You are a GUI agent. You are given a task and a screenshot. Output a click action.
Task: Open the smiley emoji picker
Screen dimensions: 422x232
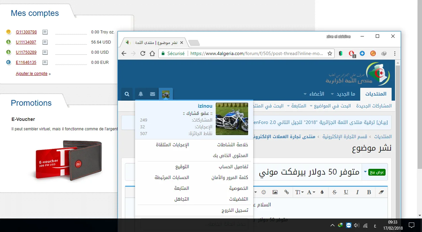(264, 192)
